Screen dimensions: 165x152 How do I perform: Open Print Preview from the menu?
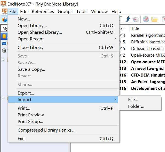(64, 115)
